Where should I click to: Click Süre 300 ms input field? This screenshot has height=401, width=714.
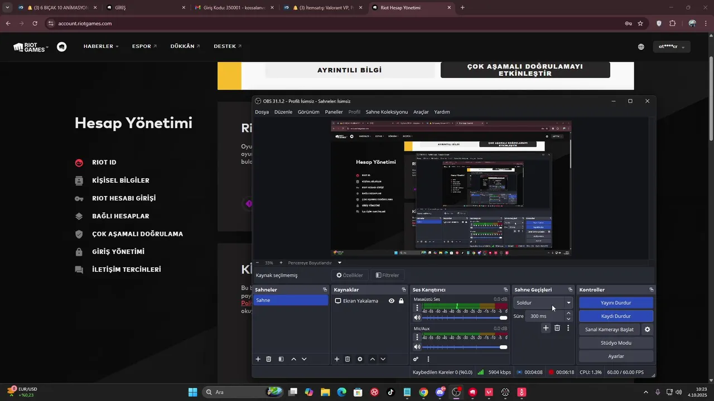point(546,316)
